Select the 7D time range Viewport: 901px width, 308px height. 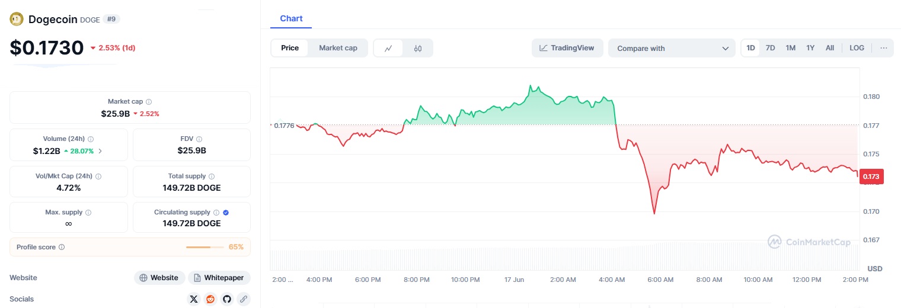(770, 48)
